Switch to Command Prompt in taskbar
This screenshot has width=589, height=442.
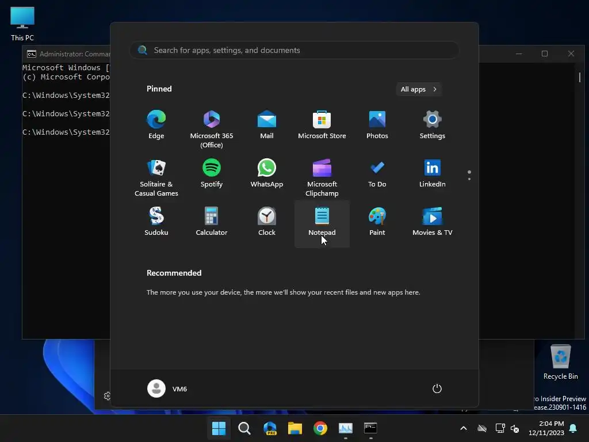(371, 428)
